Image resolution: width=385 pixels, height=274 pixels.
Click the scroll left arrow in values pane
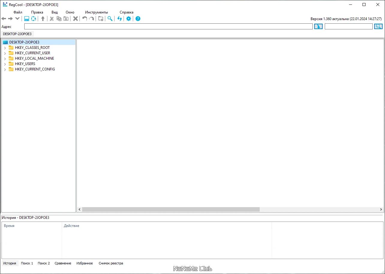[x=79, y=209]
